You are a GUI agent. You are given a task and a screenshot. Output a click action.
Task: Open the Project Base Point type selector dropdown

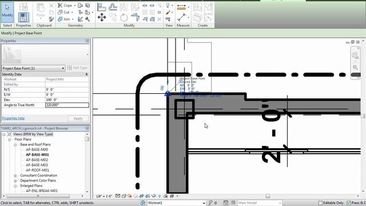(x=63, y=68)
